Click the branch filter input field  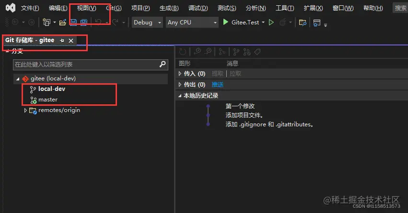(91, 65)
